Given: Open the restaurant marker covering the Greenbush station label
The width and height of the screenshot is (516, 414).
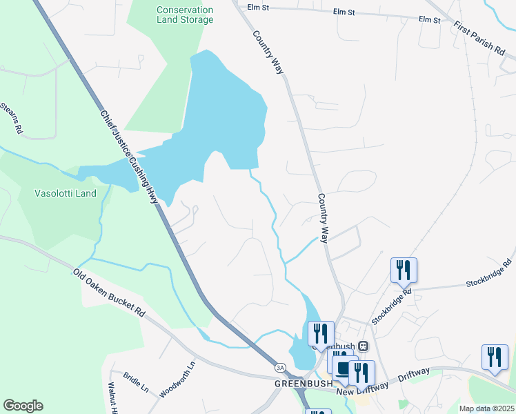Looking at the screenshot, I should coord(321,334).
